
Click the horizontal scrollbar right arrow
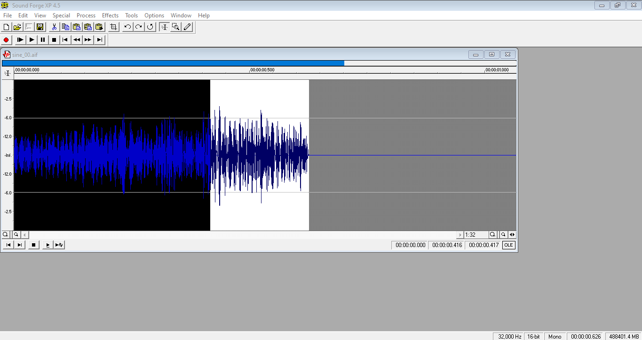(460, 234)
